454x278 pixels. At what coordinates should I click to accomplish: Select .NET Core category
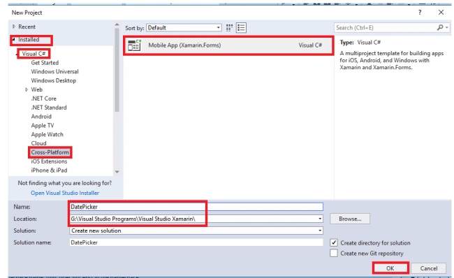(44, 98)
